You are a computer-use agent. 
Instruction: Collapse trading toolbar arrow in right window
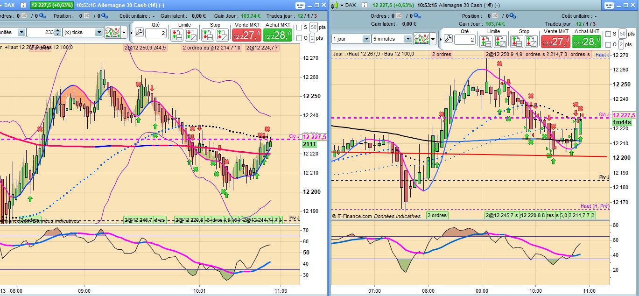[x=440, y=39]
